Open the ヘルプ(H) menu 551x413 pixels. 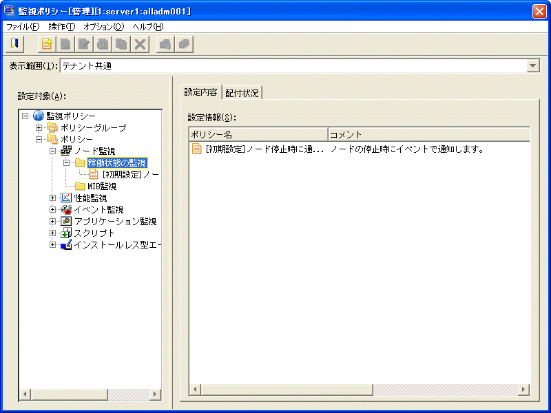[148, 27]
